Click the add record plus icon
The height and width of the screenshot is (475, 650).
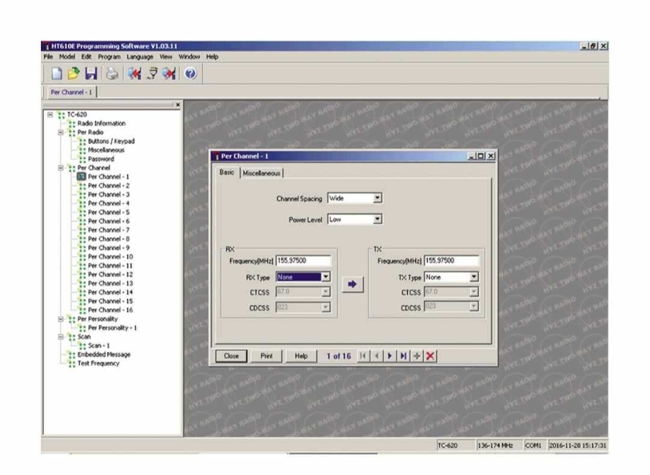point(416,356)
